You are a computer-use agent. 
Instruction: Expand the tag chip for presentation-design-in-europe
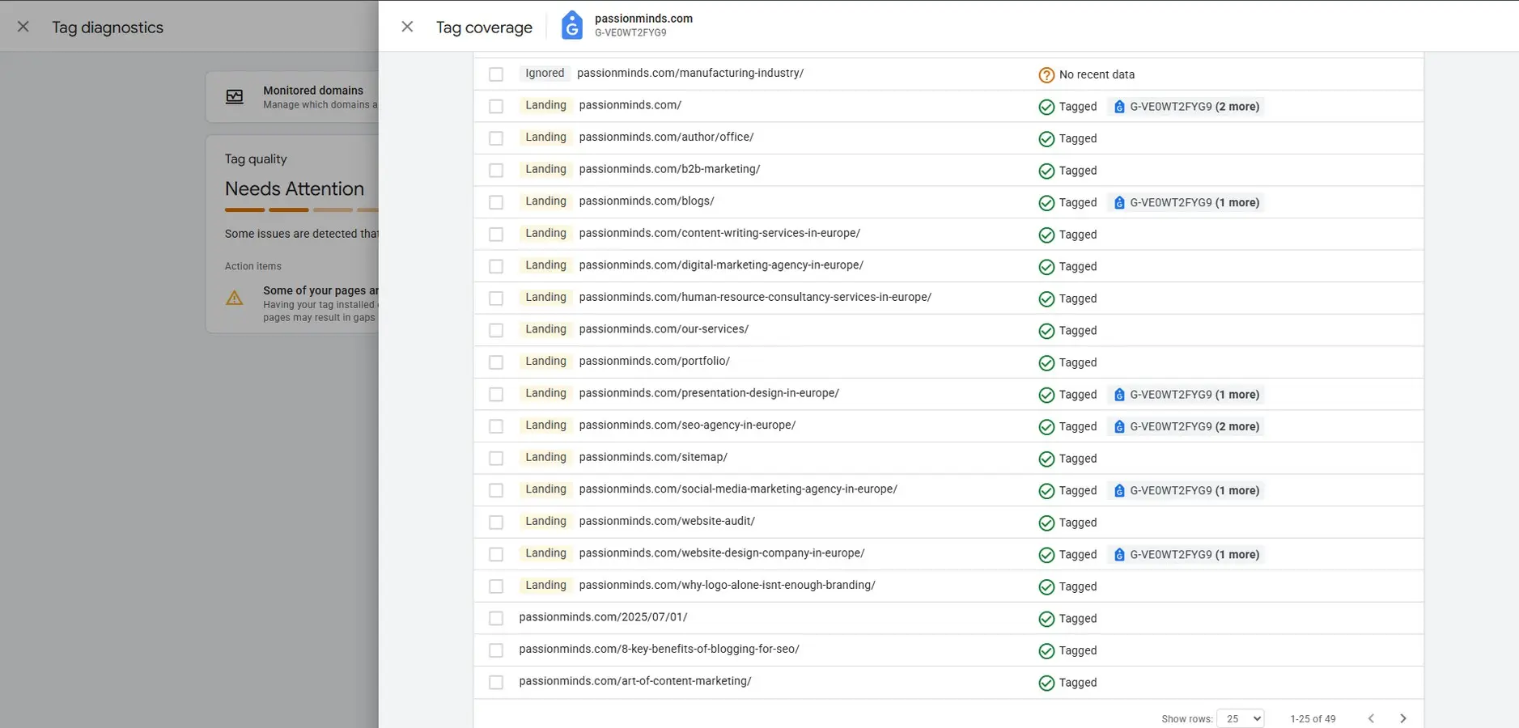[x=1186, y=395]
